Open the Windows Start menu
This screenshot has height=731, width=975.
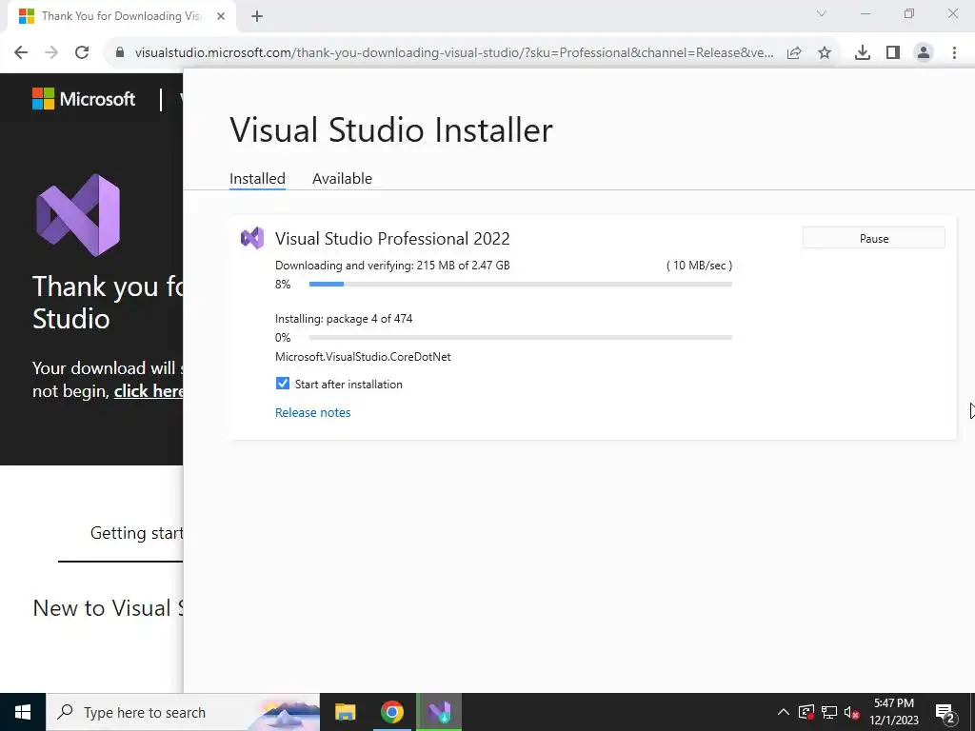(x=23, y=712)
